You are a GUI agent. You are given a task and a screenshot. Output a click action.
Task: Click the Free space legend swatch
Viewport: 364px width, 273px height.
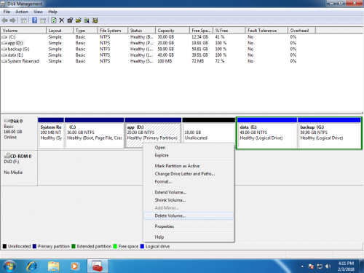115,246
